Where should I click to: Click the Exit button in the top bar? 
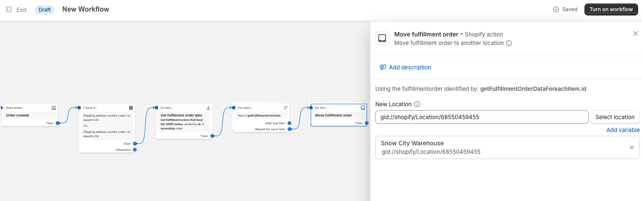click(x=16, y=9)
